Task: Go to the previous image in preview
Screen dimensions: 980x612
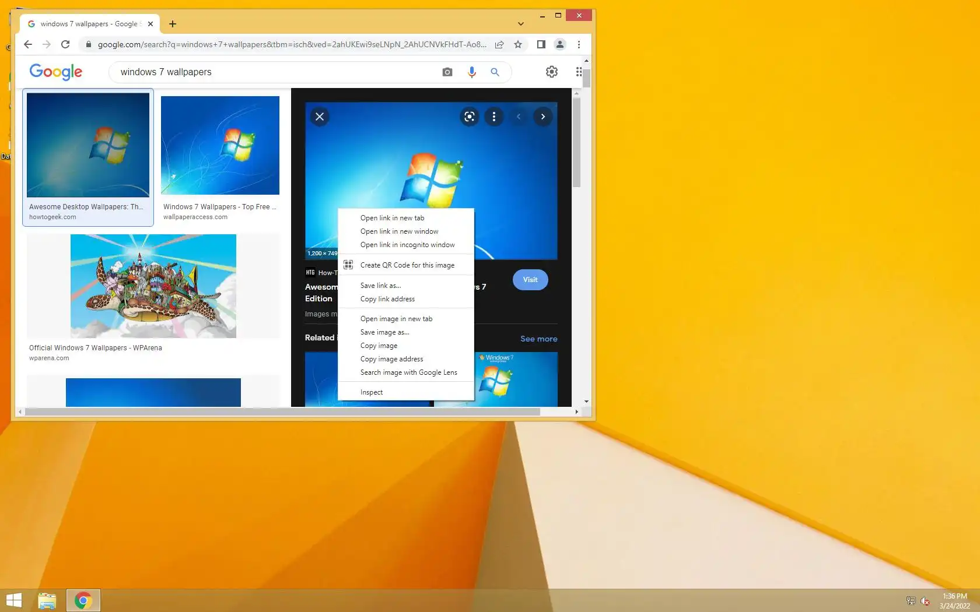Action: coord(519,117)
